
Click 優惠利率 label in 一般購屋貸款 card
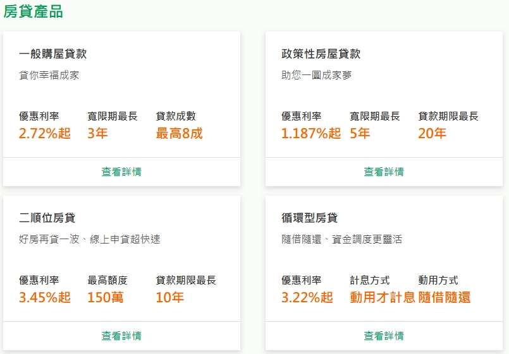pos(39,116)
